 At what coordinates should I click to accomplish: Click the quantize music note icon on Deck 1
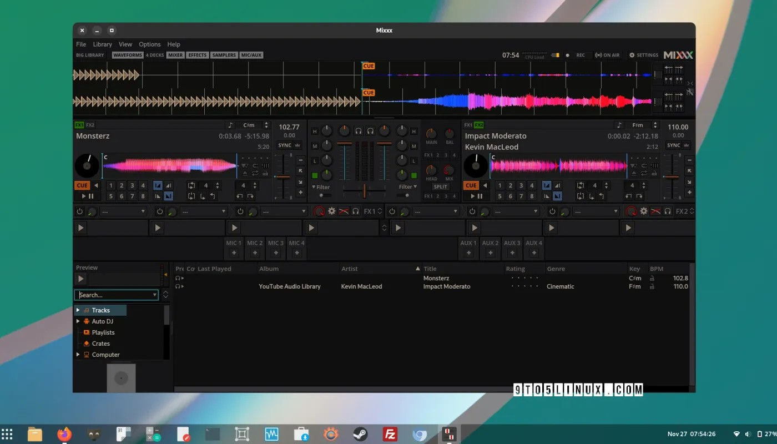point(231,125)
